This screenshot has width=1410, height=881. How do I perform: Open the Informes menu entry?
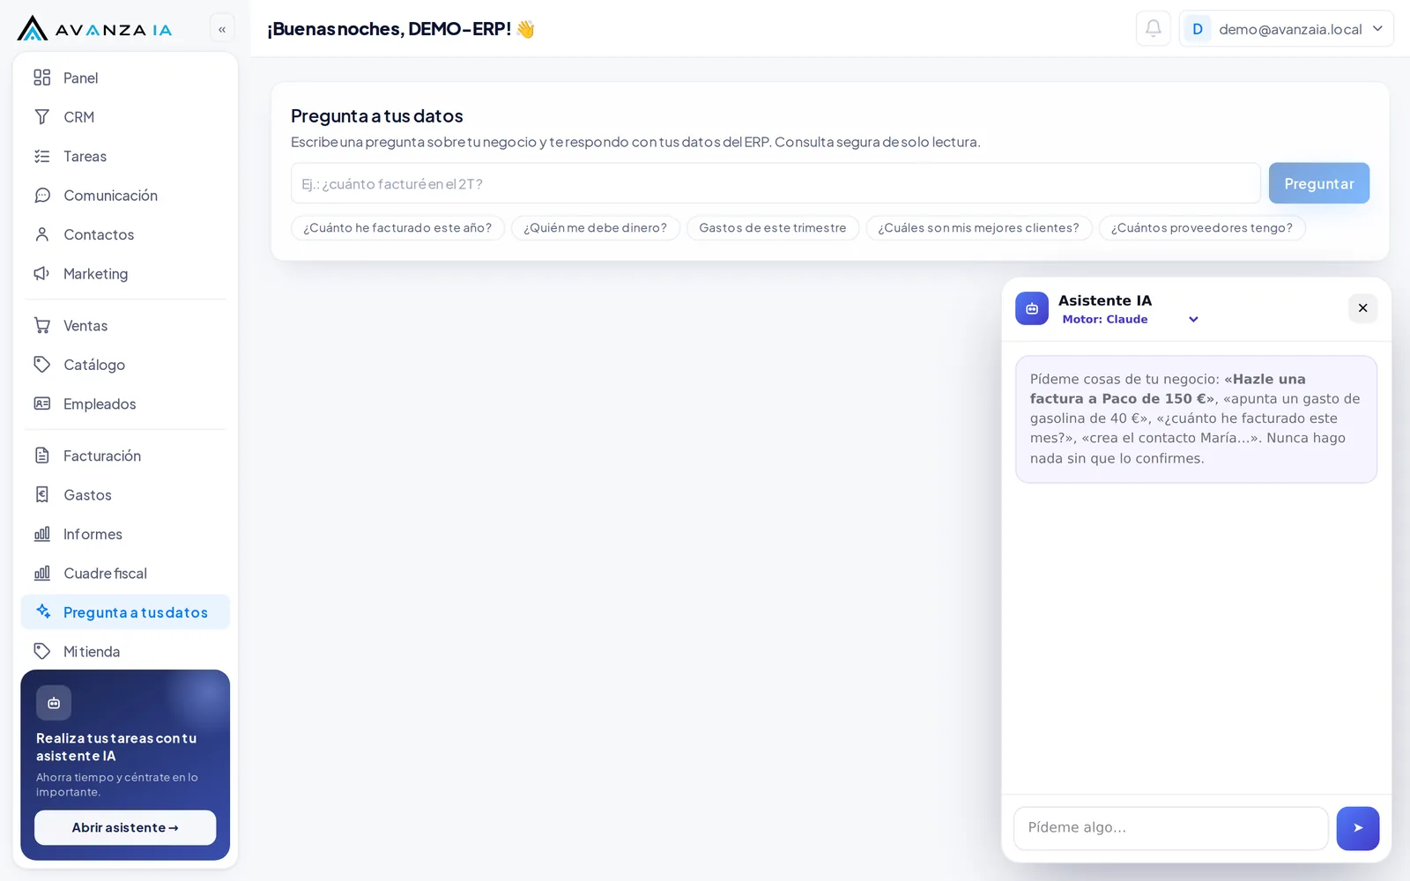125,534
